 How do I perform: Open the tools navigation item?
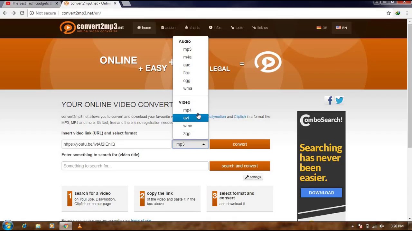click(x=237, y=28)
